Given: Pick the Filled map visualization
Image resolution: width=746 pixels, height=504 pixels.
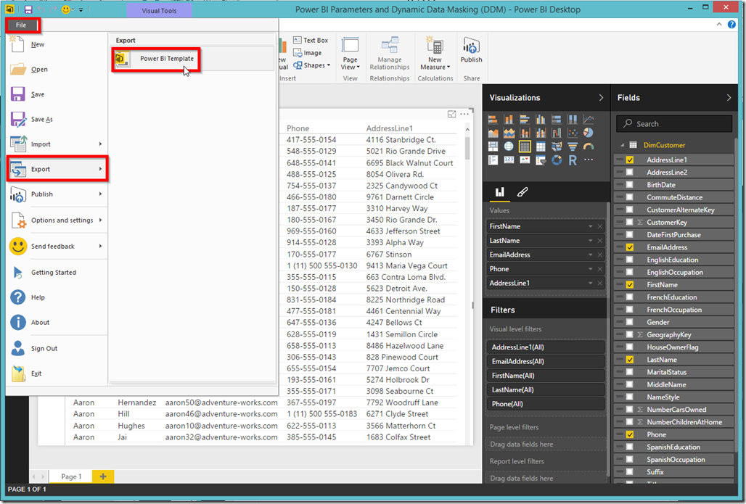Looking at the screenshot, I should [x=557, y=146].
